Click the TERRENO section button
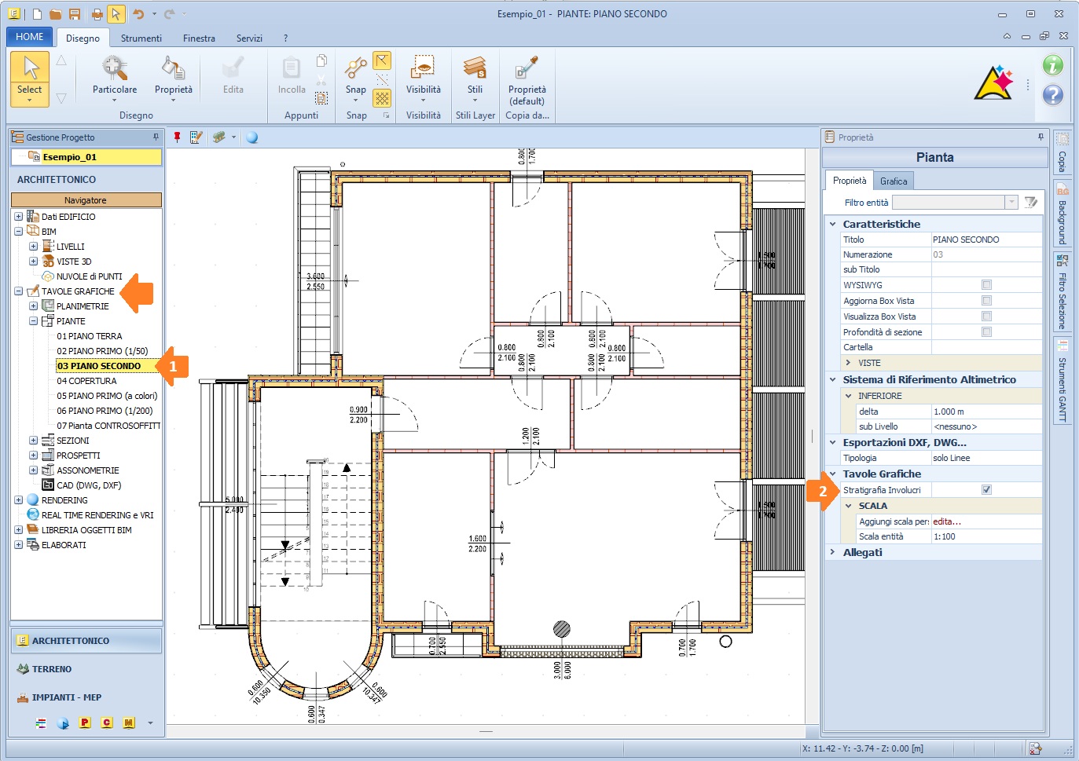This screenshot has height=761, width=1079. pyautogui.click(x=52, y=669)
